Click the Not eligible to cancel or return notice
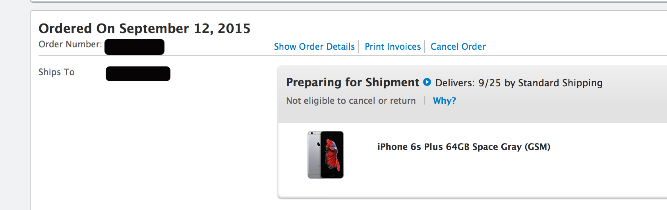 pos(351,101)
